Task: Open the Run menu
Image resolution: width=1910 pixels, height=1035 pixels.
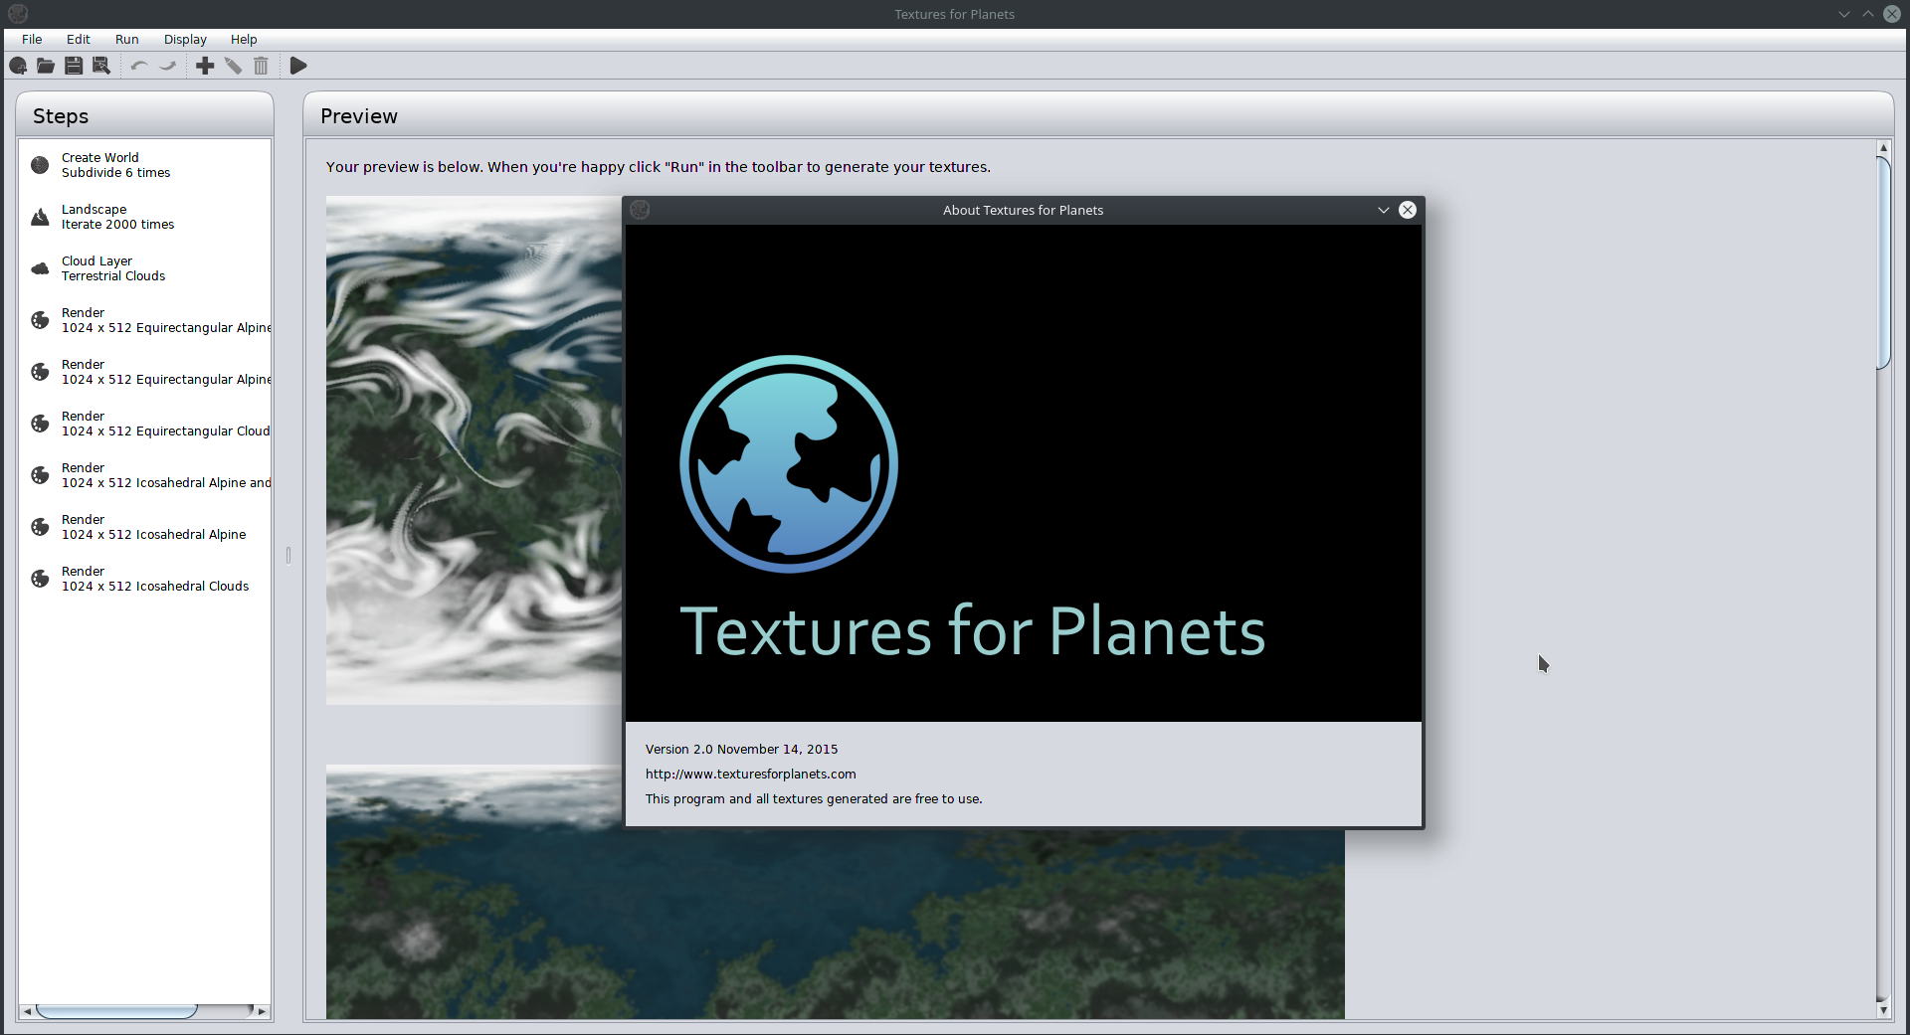Action: click(x=127, y=40)
